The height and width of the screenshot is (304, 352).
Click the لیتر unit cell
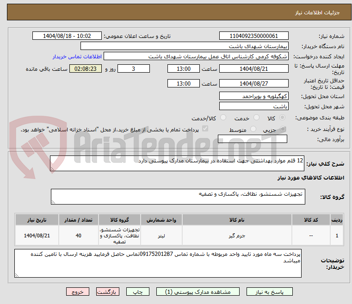point(161,236)
